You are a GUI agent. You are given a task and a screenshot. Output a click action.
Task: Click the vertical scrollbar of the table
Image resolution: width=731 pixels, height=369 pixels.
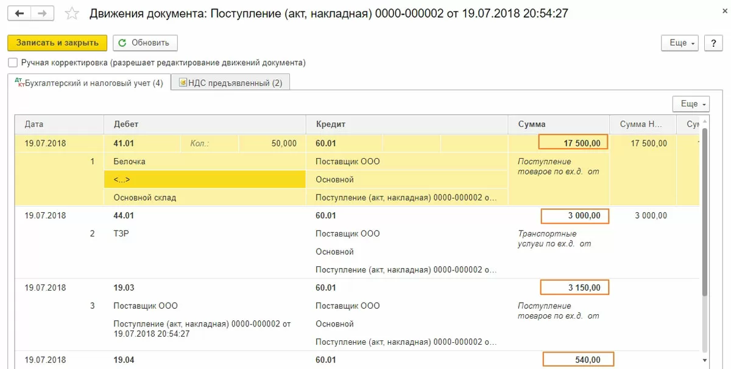click(x=705, y=243)
